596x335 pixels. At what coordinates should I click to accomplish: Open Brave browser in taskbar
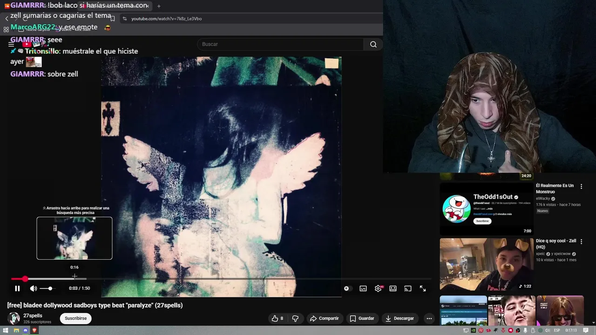[34, 331]
